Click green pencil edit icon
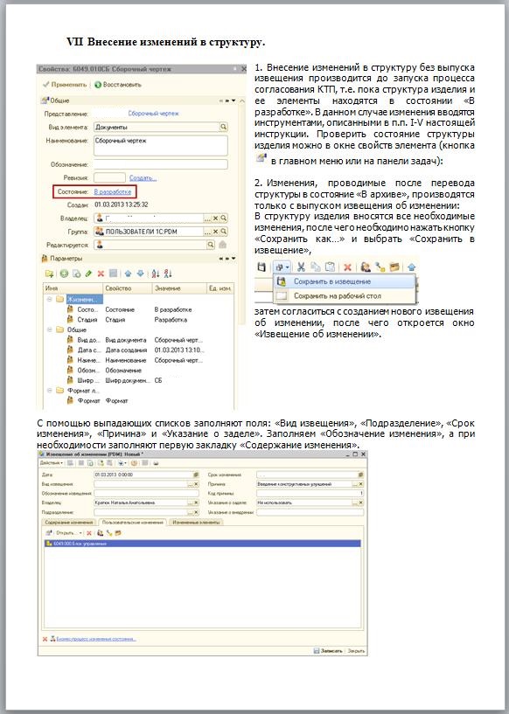 click(88, 274)
